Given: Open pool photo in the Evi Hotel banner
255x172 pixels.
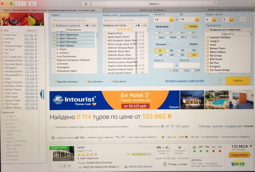Looking at the screenshot, I should pos(217,100).
